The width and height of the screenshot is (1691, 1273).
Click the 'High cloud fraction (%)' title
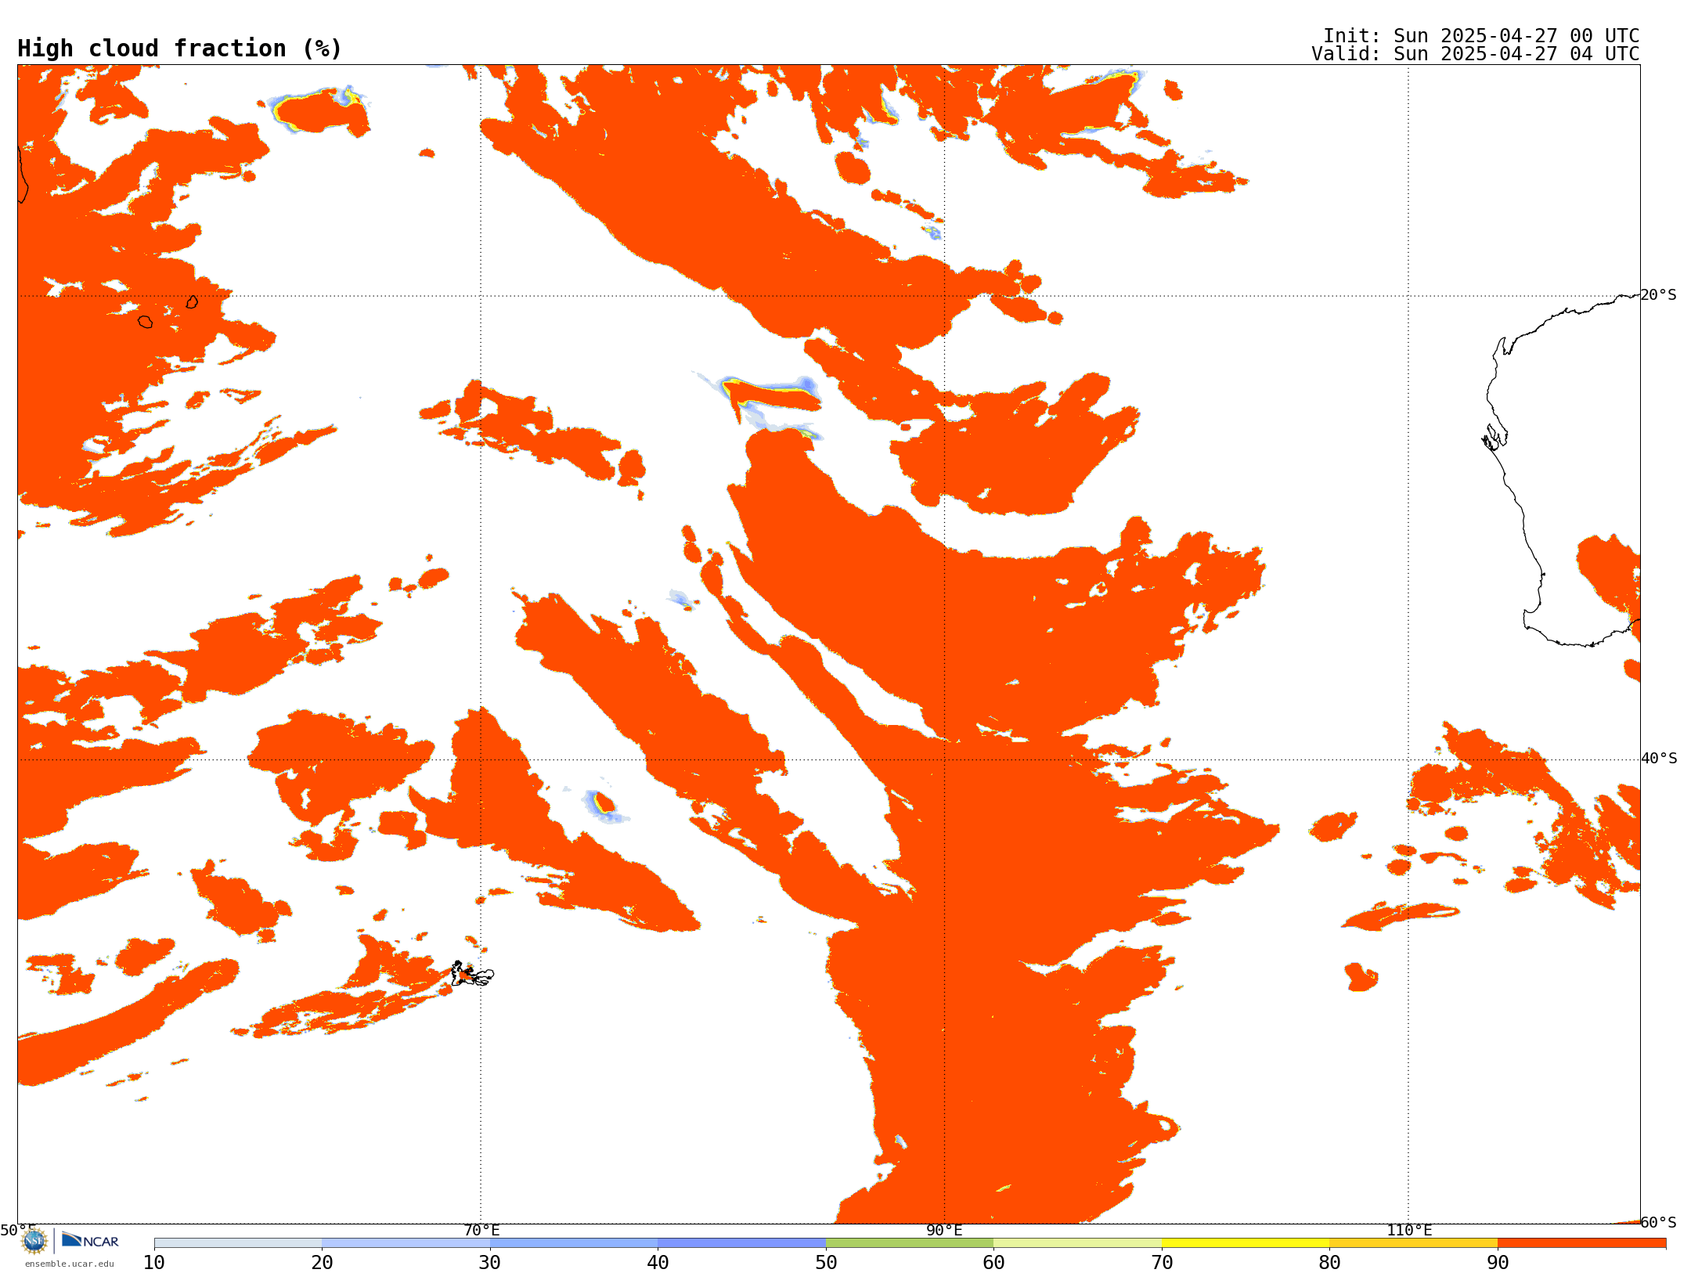[x=179, y=49]
